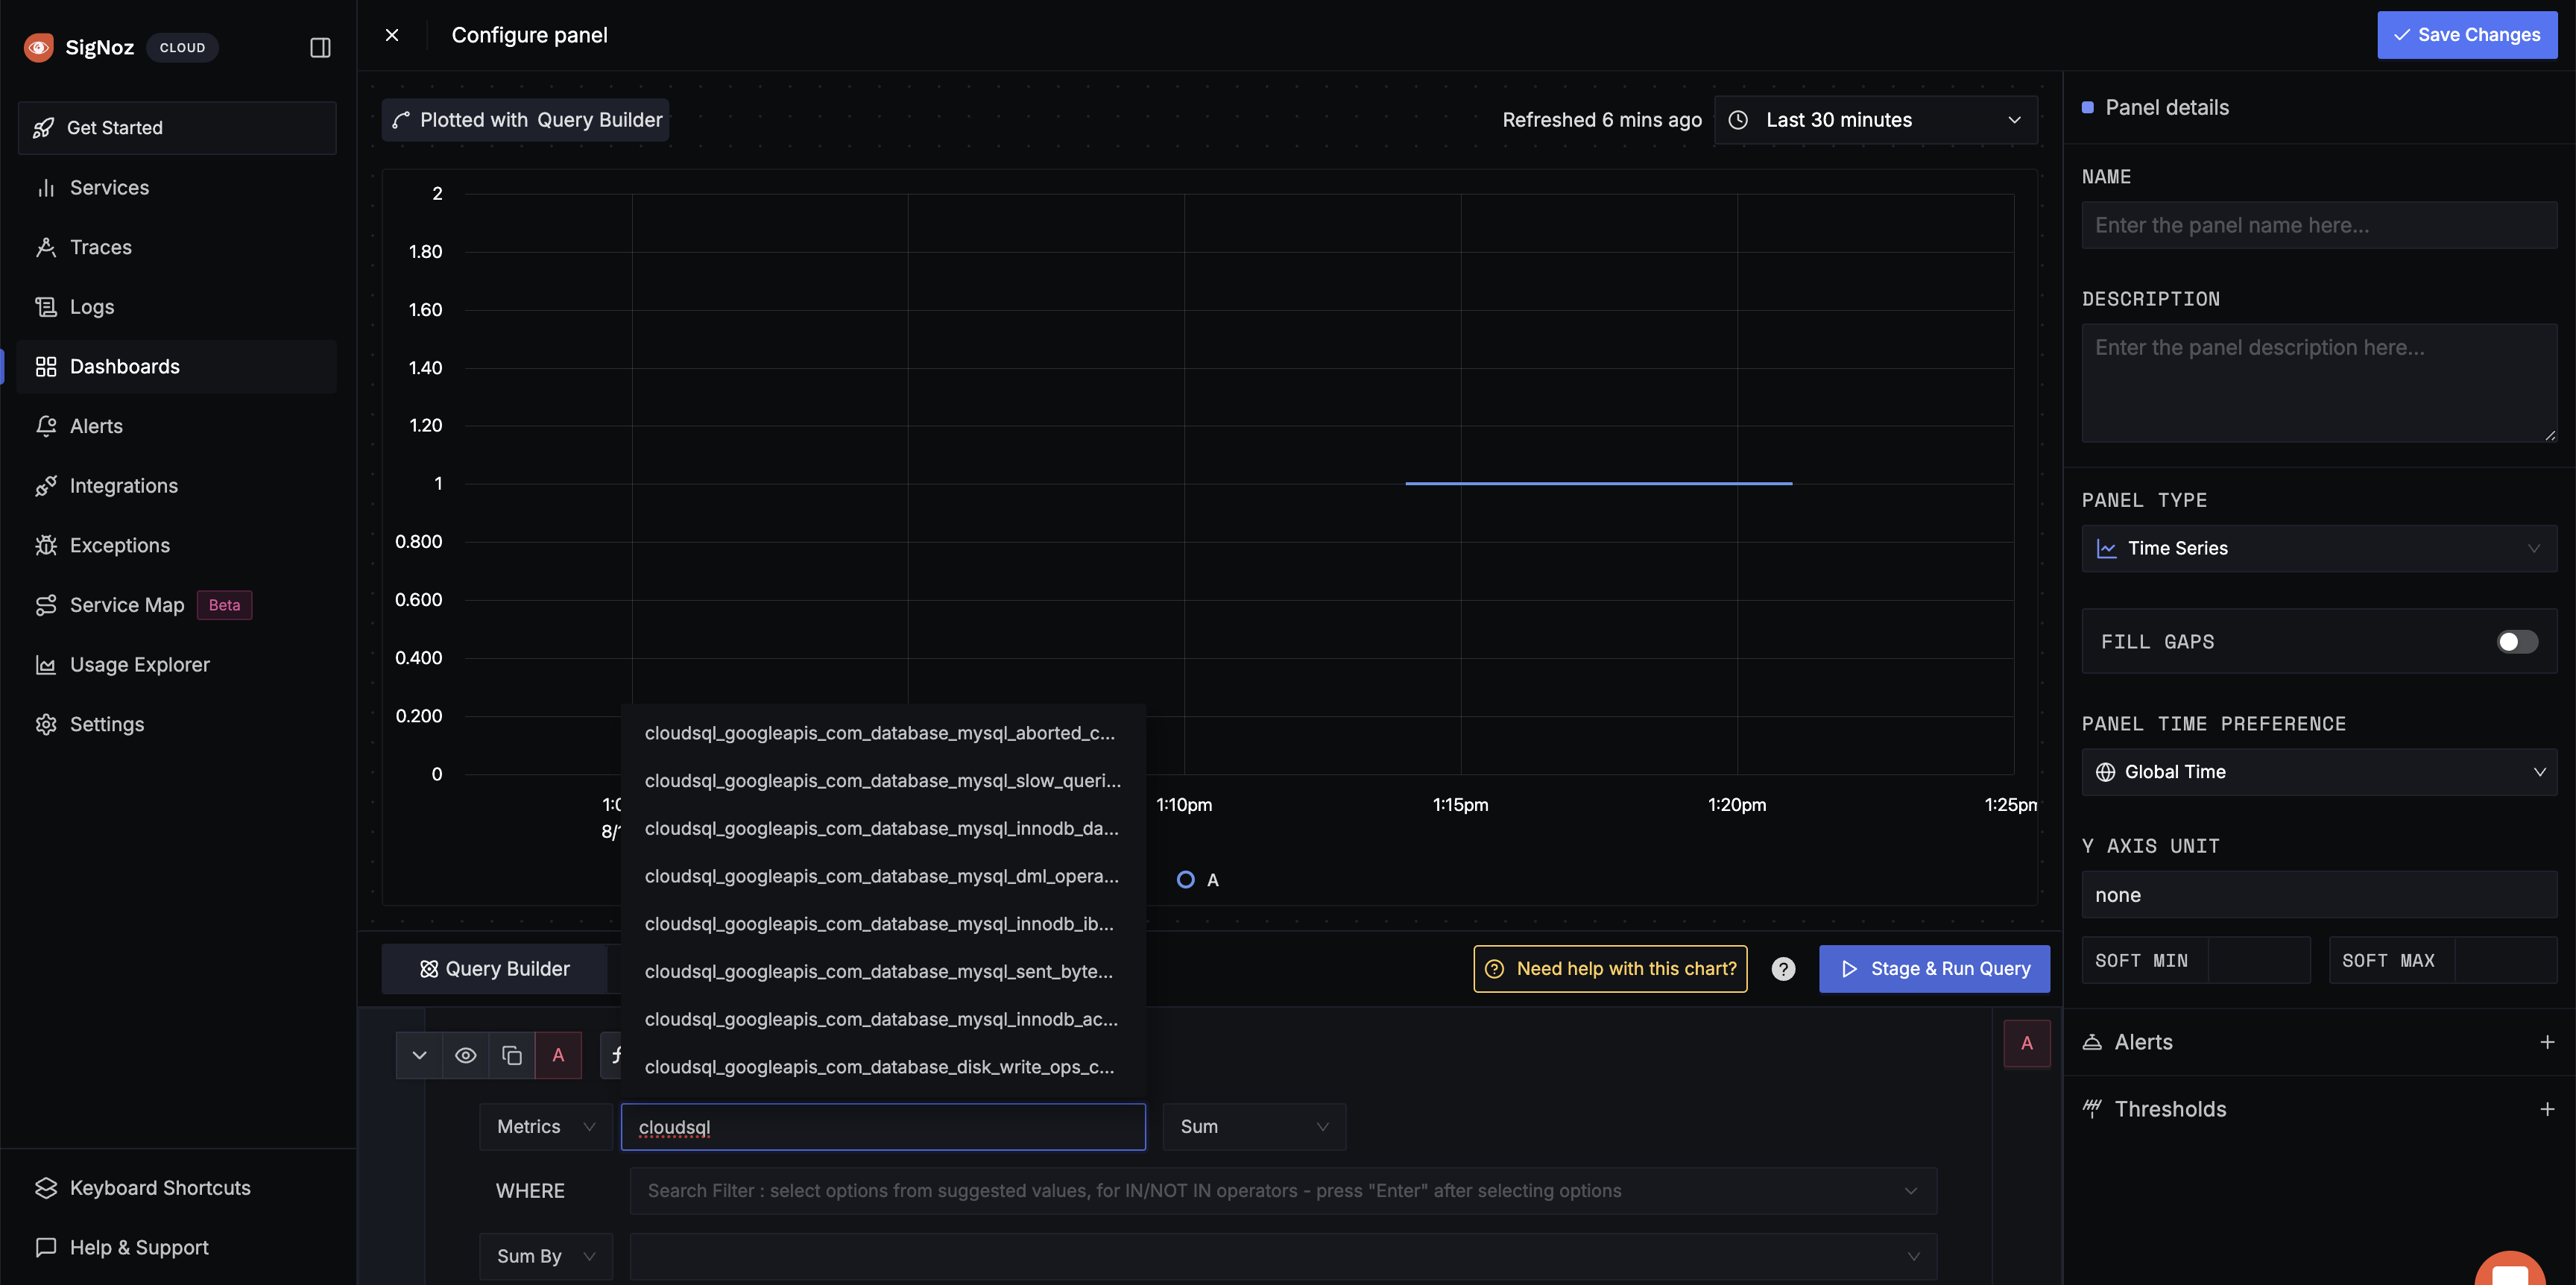Open the Sum aggregation dropdown
Image resolution: width=2576 pixels, height=1285 pixels.
[1254, 1127]
